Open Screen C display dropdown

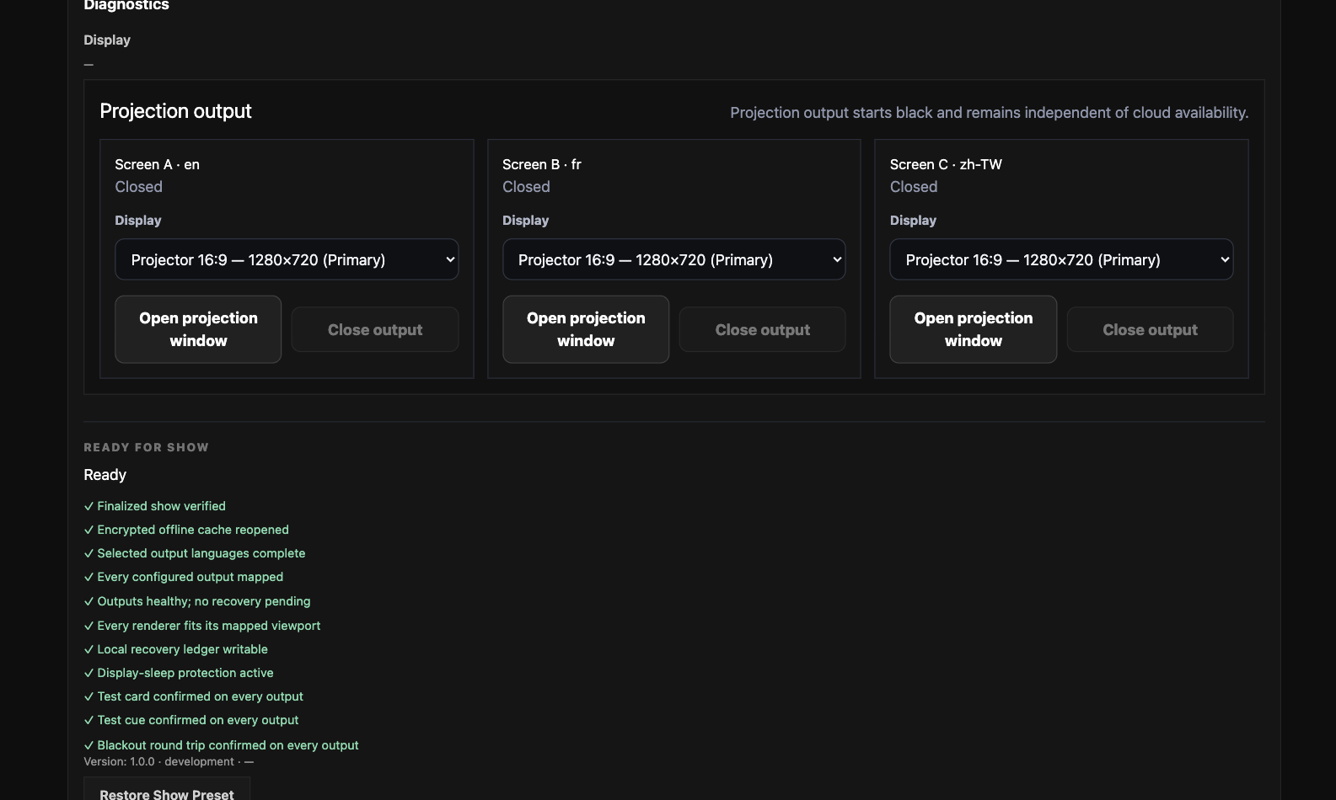click(x=1061, y=259)
